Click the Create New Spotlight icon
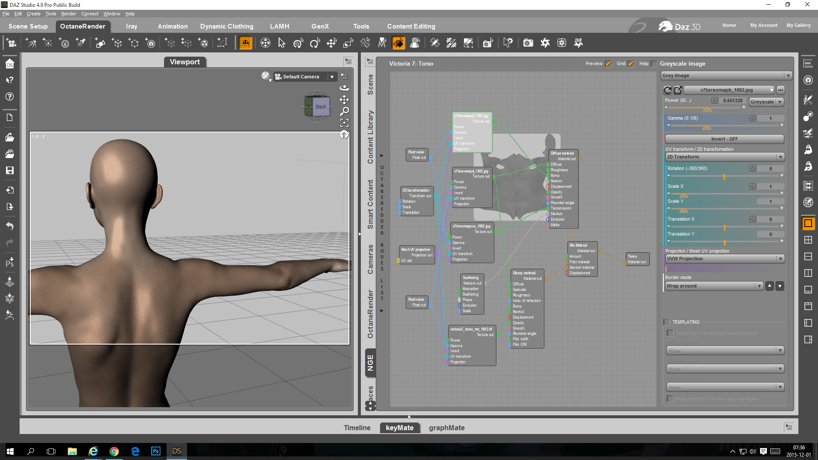The height and width of the screenshot is (460, 818). coord(81,43)
